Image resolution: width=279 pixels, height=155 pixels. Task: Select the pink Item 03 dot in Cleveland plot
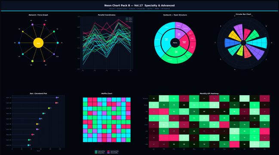[x=32, y=135]
